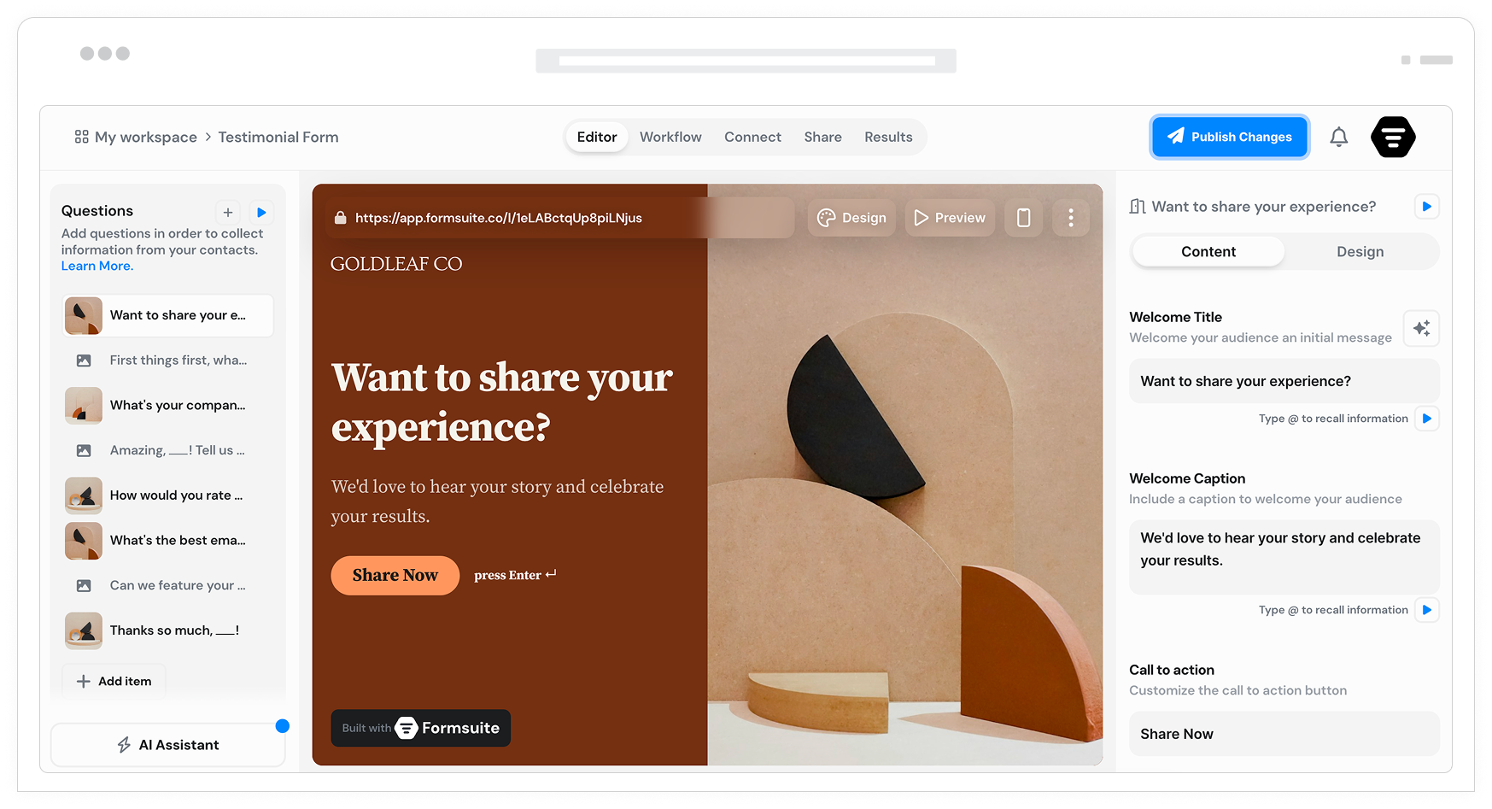This screenshot has height=809, width=1492.
Task: Select the Content panel tab
Action: [x=1208, y=252]
